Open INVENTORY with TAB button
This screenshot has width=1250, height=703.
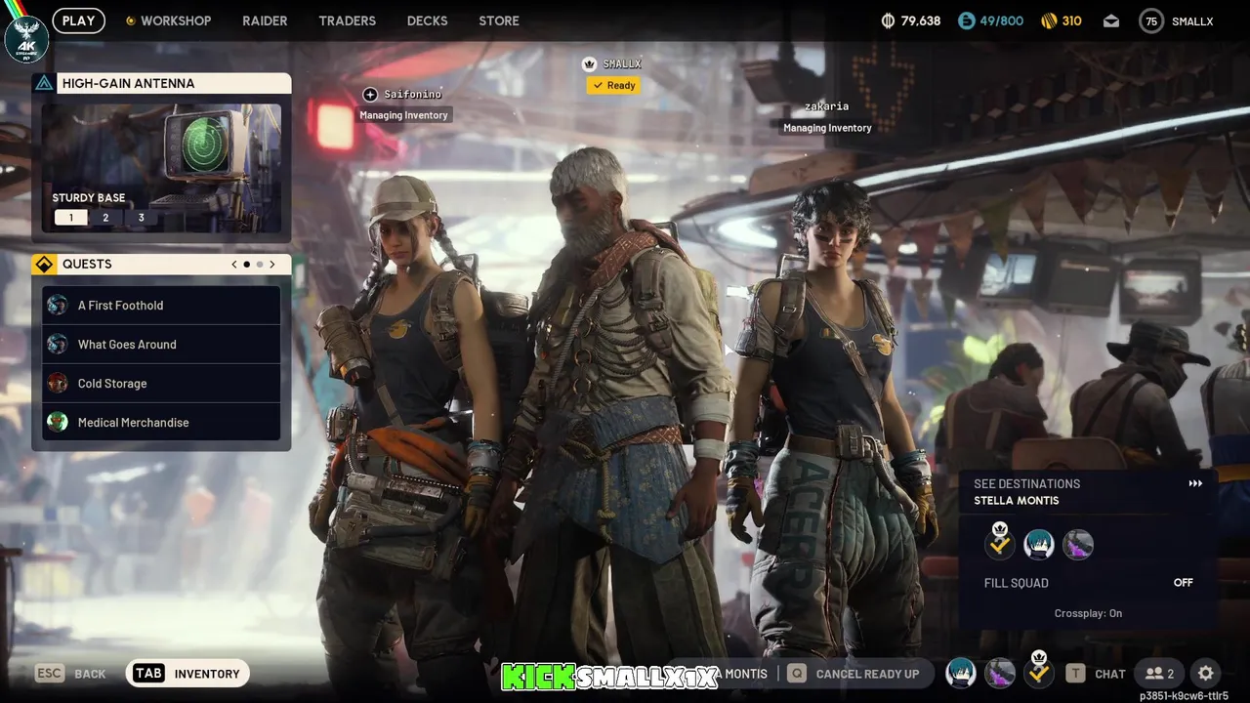click(187, 673)
